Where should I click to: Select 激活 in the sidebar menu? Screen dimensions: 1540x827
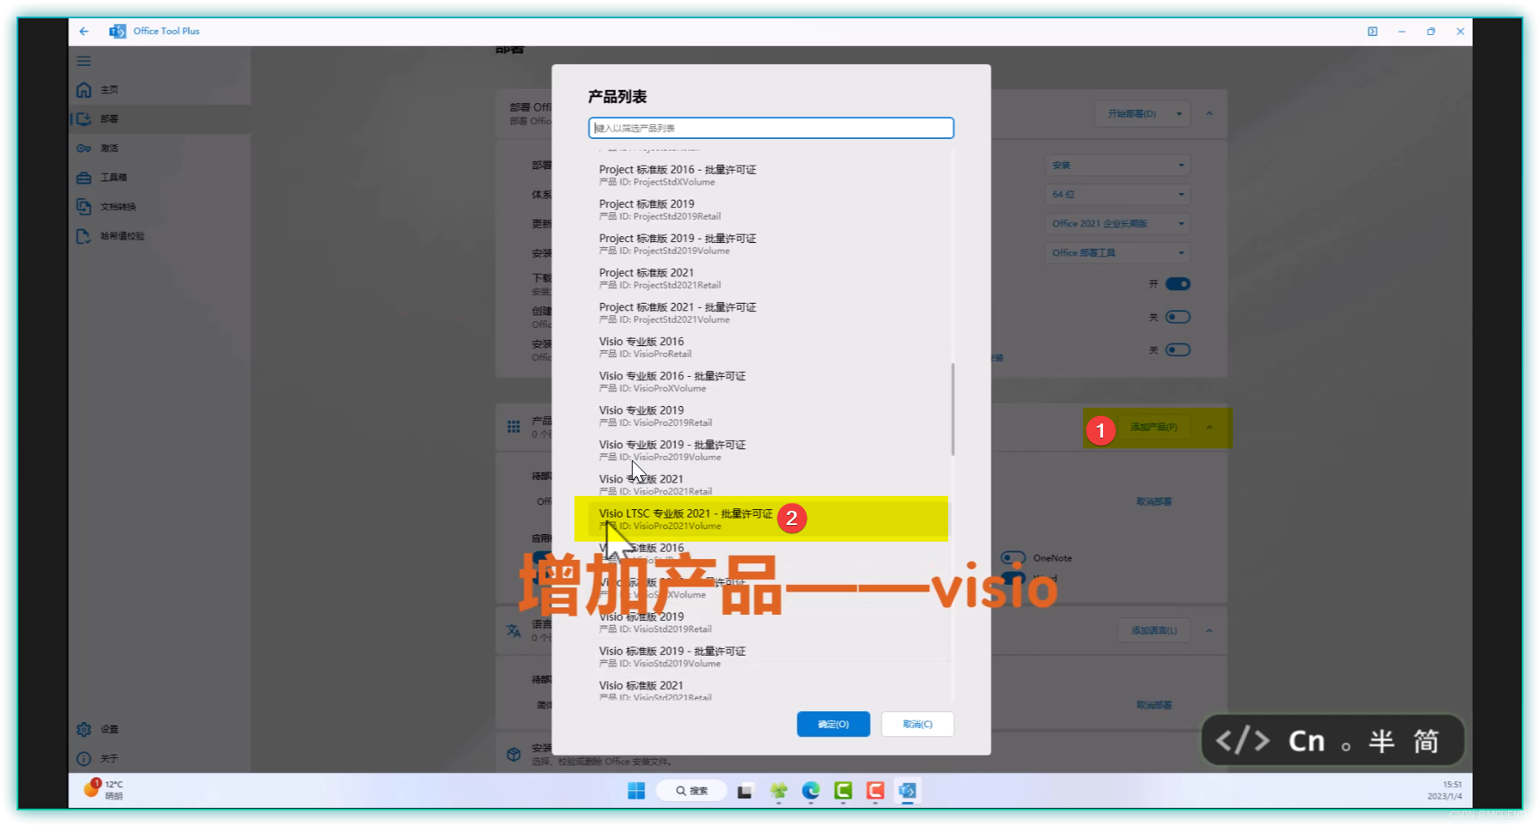coord(110,148)
